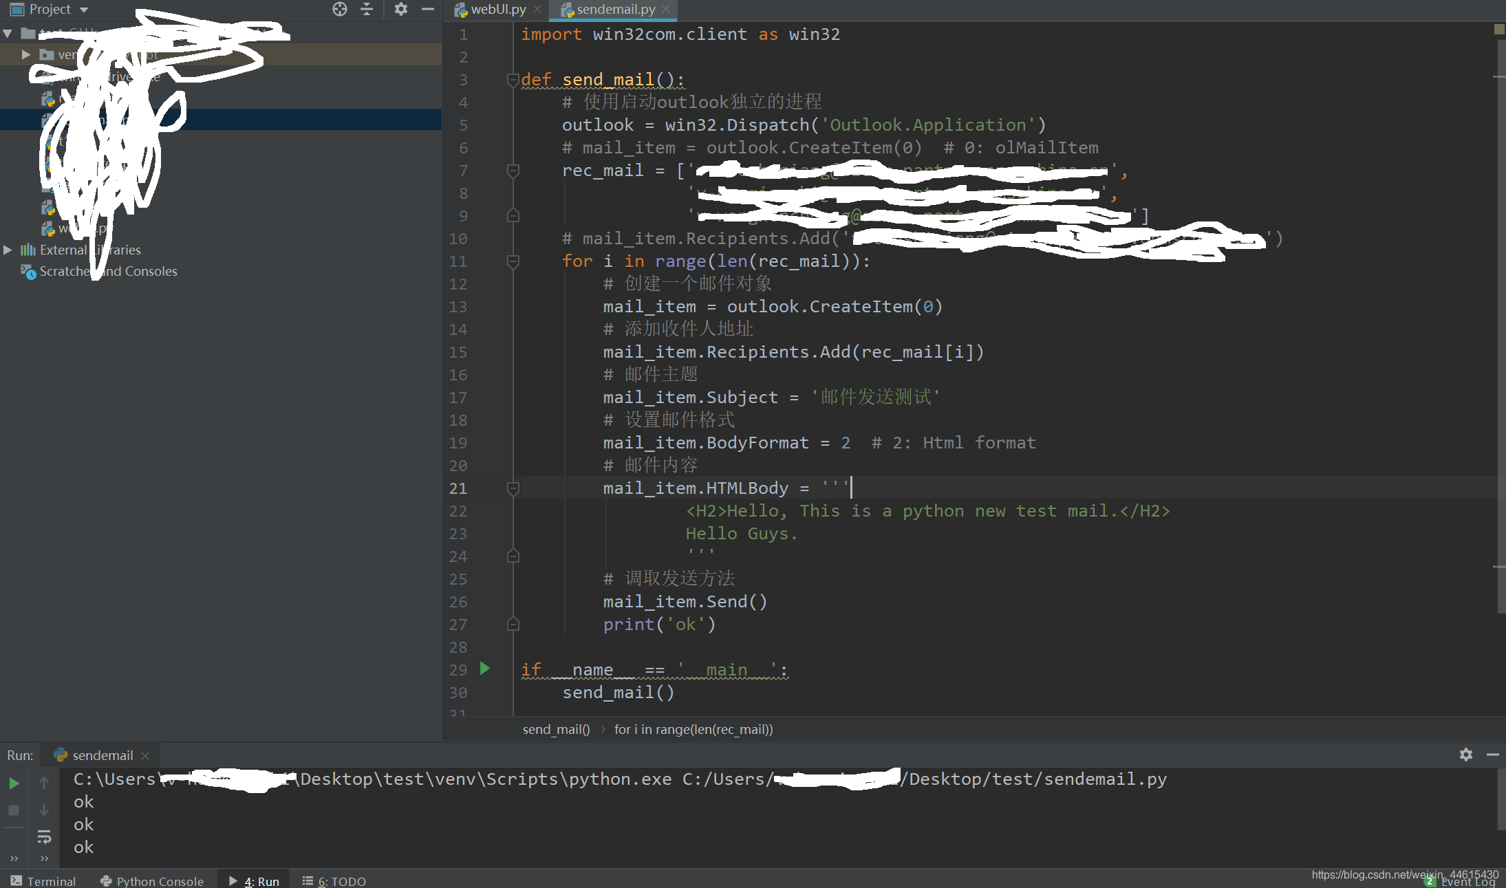The height and width of the screenshot is (888, 1506).
Task: Rerun sendemail with green play button
Action: pyautogui.click(x=14, y=783)
